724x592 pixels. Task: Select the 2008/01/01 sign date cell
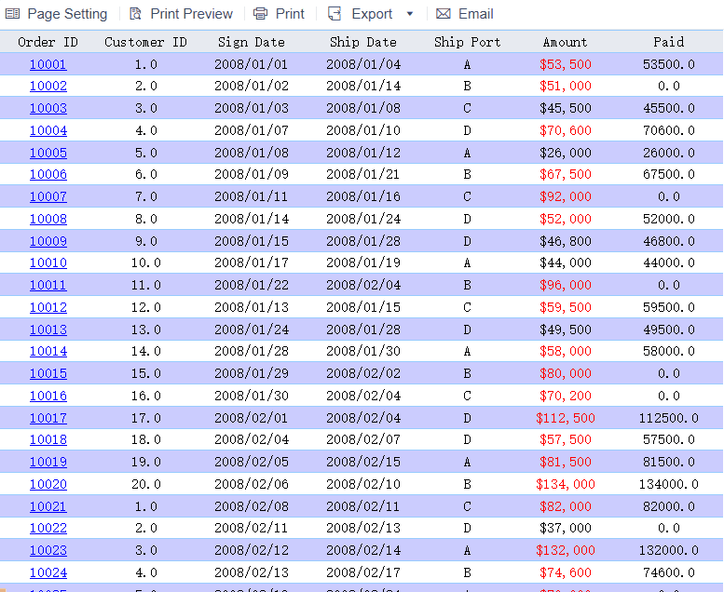[x=252, y=64]
